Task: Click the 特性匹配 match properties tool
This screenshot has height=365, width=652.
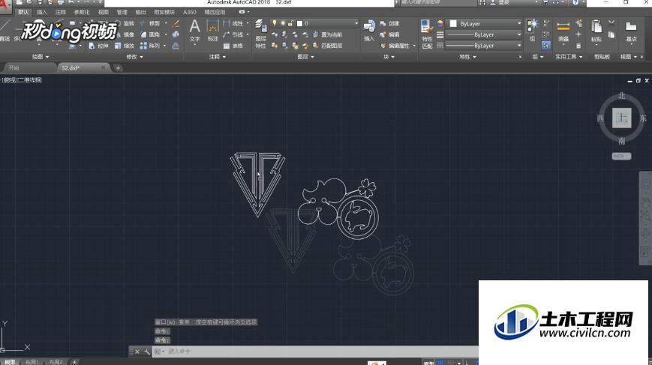Action: [427, 33]
